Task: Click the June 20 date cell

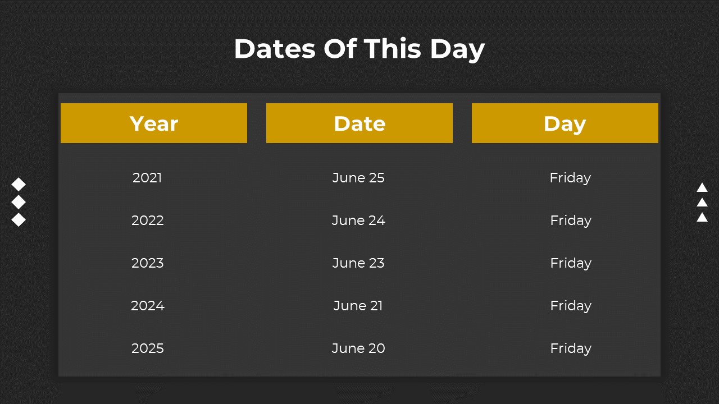Action: [x=358, y=348]
